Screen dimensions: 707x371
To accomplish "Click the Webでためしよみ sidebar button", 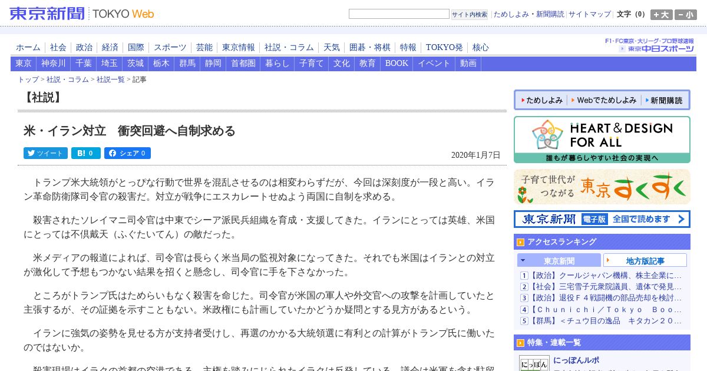I will (604, 100).
